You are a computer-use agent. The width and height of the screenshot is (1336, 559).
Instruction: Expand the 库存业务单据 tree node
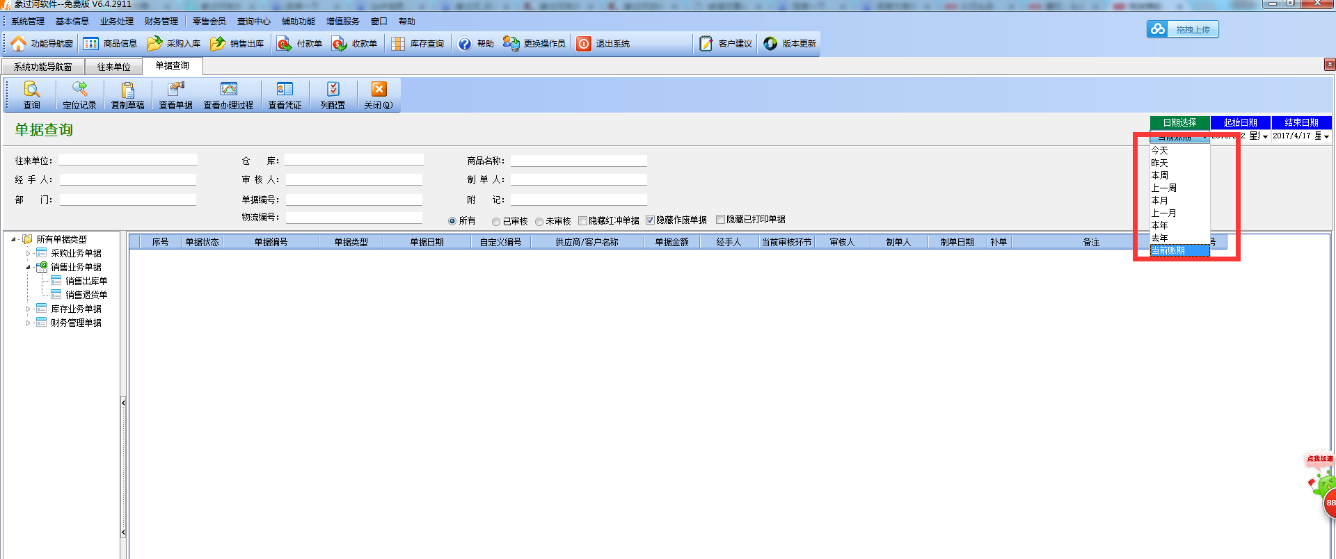click(28, 309)
